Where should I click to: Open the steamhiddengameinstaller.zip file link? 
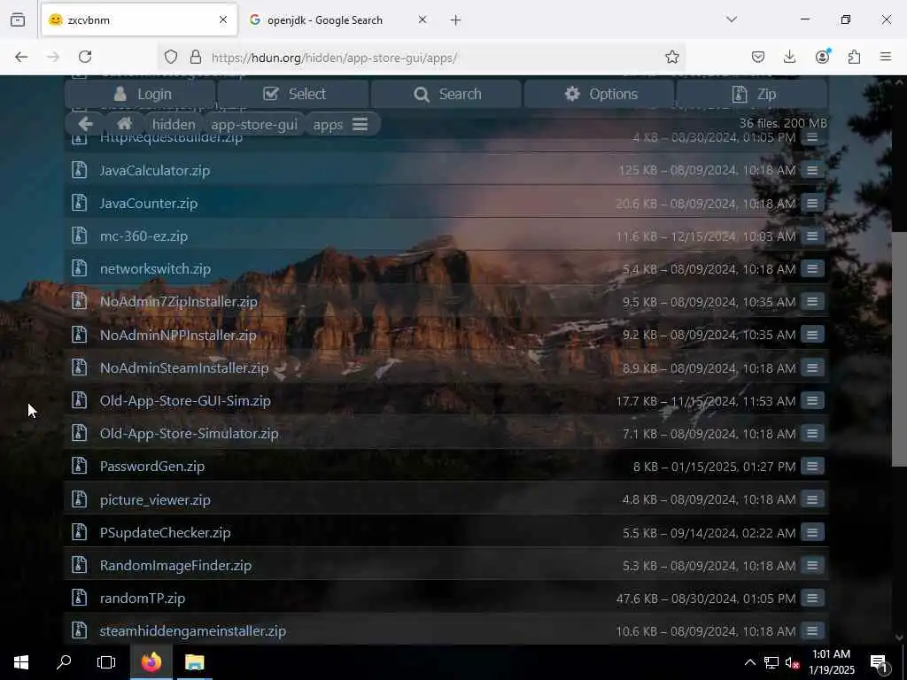click(x=192, y=630)
